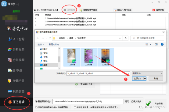Click 打开文件夹 open folder button
This screenshot has height=112, width=169.
click(136, 101)
